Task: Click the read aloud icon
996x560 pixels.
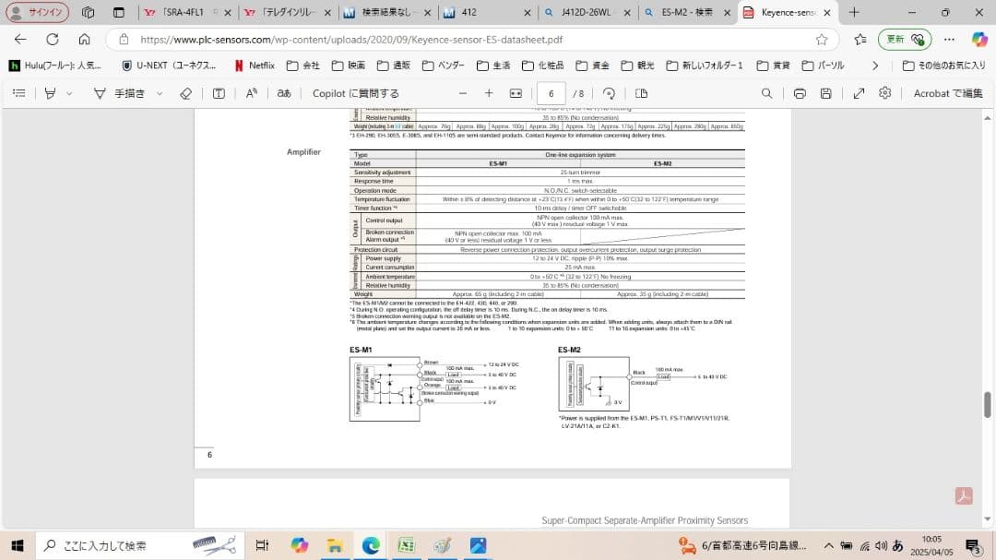Action: point(252,93)
